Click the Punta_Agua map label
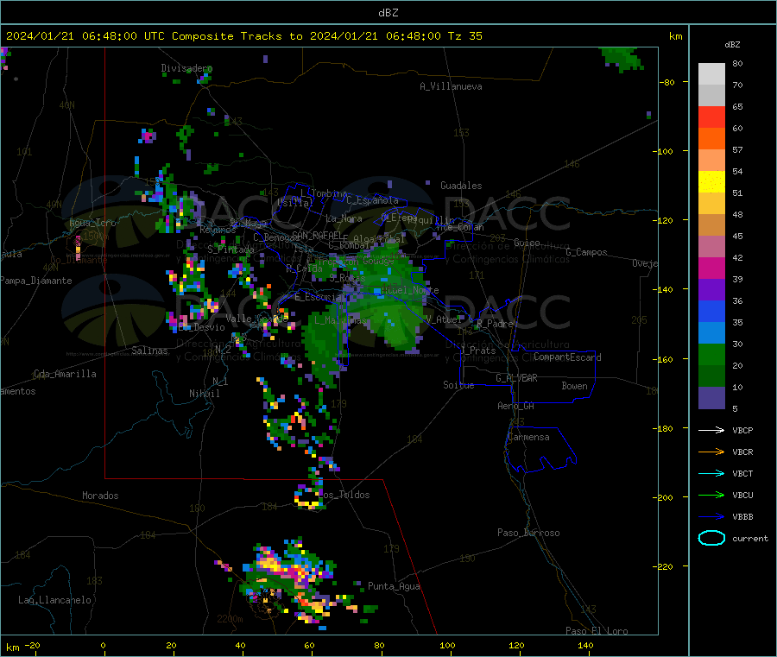Image resolution: width=777 pixels, height=657 pixels. (394, 586)
